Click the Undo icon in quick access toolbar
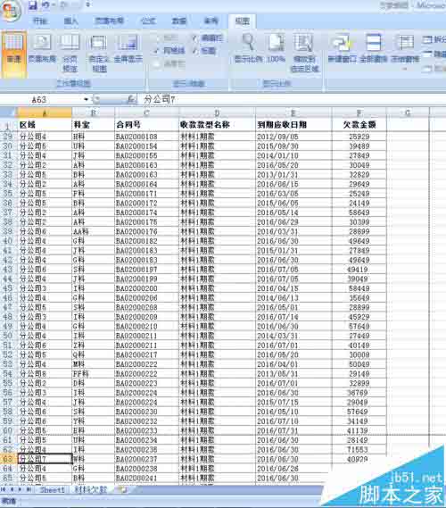The height and width of the screenshot is (508, 446). pos(45,4)
